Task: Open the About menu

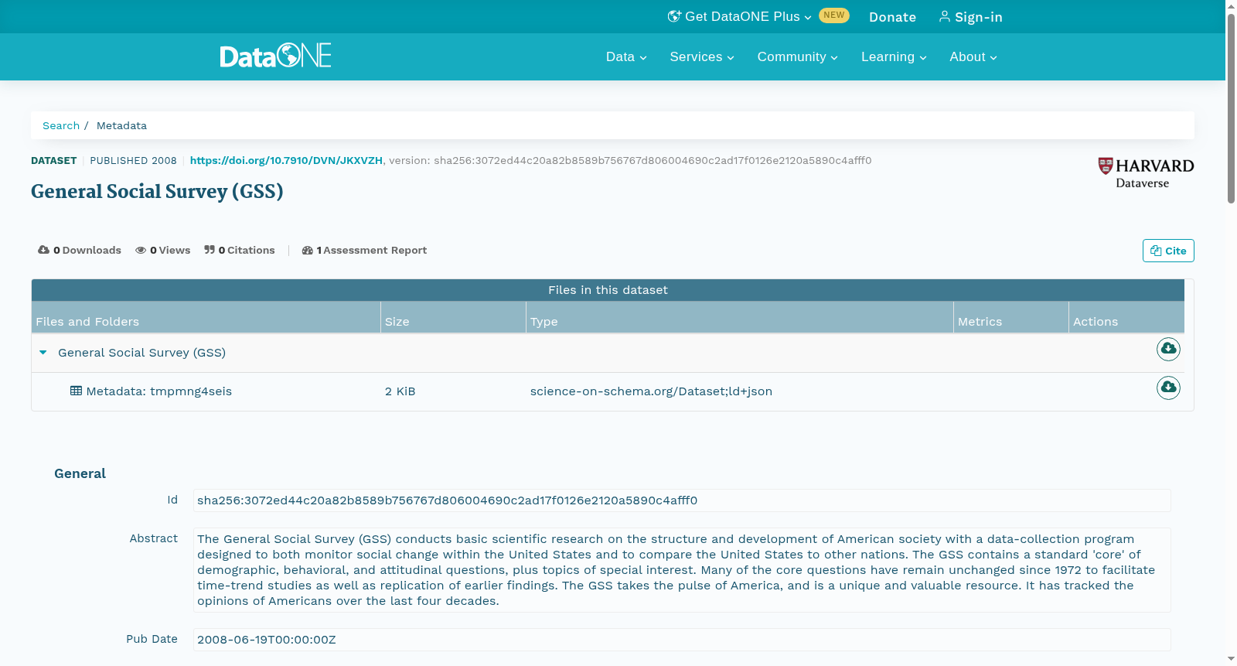Action: click(973, 56)
